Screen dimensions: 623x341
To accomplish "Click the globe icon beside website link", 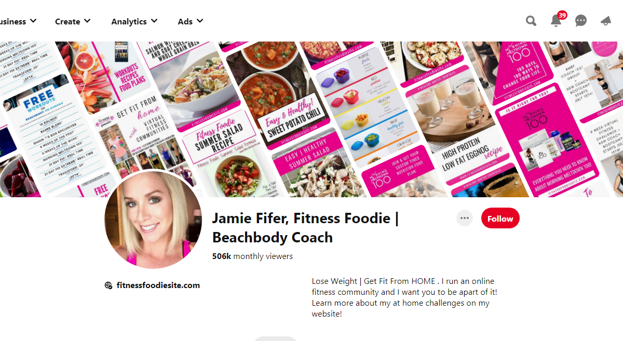I will pyautogui.click(x=109, y=285).
